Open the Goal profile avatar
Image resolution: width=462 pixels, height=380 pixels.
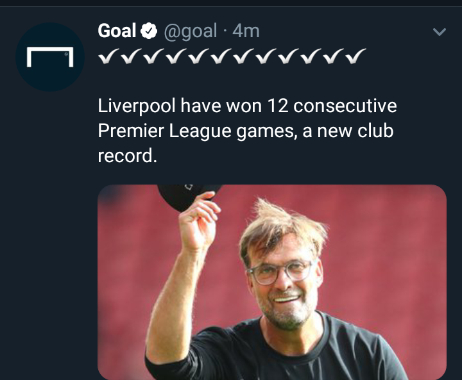pyautogui.click(x=50, y=57)
